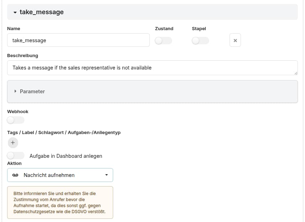Click the Zustand field label
The height and width of the screenshot is (222, 305).
click(x=164, y=28)
